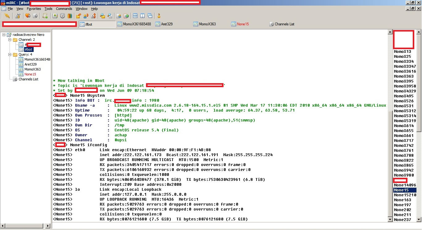Open the Help menu

pos(94,9)
